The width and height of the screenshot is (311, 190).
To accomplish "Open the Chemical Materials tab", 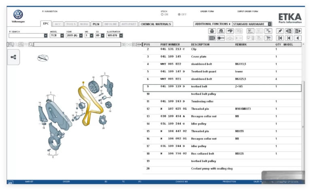I will [x=155, y=24].
